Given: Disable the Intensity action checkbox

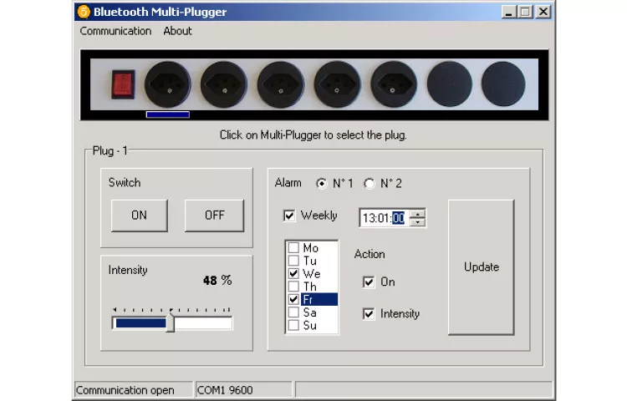Looking at the screenshot, I should 369,314.
